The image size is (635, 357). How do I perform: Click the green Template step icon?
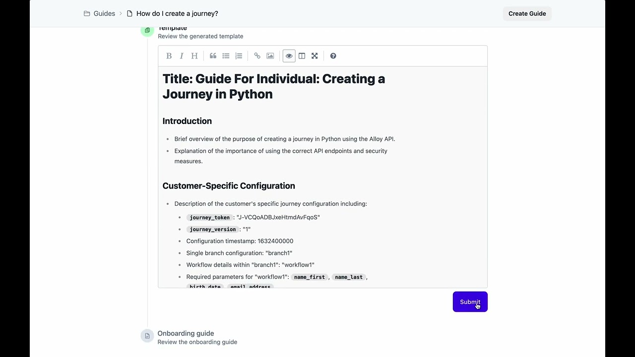tap(147, 31)
